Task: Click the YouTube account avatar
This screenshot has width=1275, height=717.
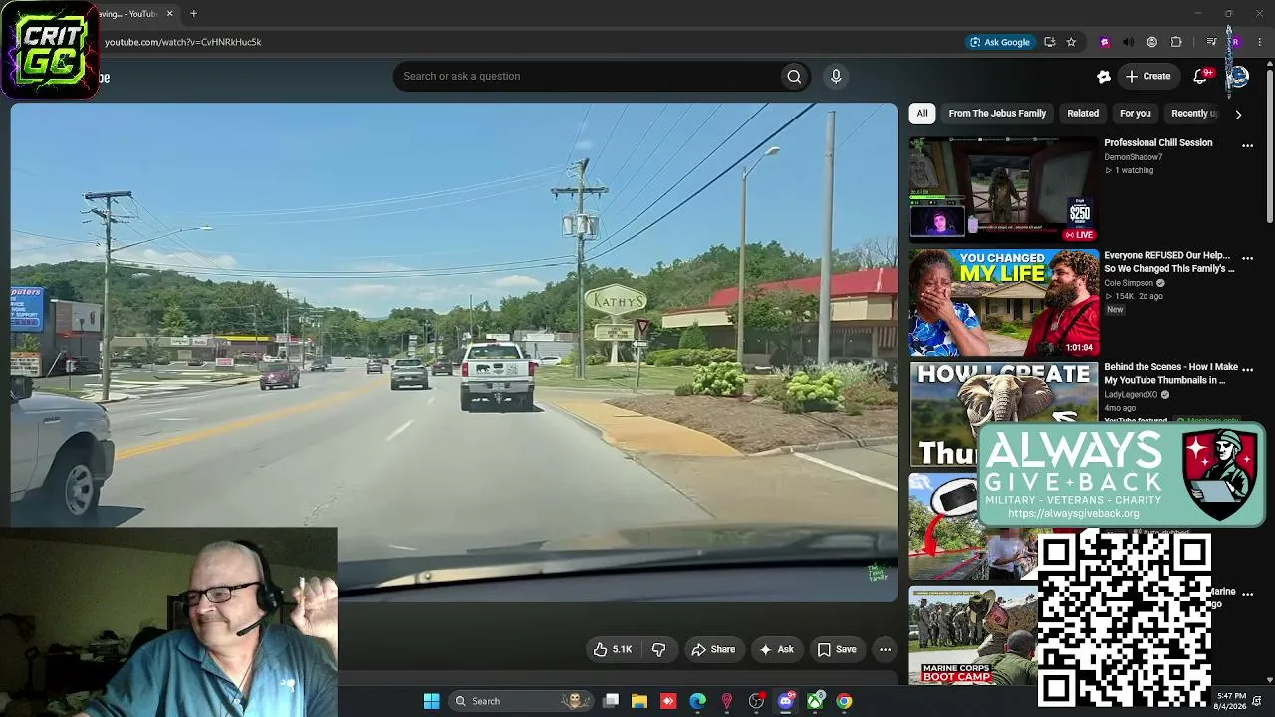Action: (1237, 76)
